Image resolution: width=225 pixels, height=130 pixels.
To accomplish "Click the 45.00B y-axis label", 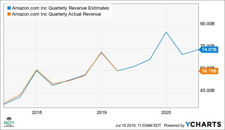I will point(207,90).
